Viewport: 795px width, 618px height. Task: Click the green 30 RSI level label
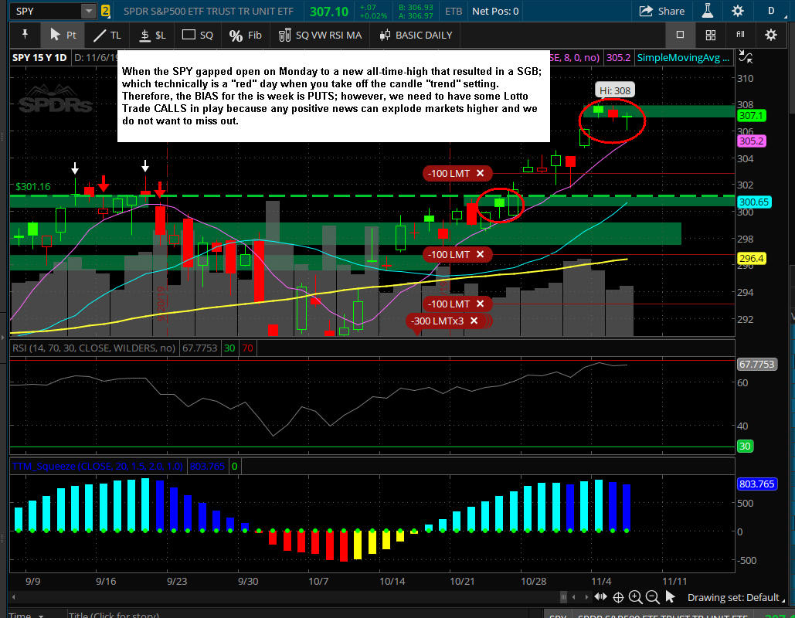point(744,447)
